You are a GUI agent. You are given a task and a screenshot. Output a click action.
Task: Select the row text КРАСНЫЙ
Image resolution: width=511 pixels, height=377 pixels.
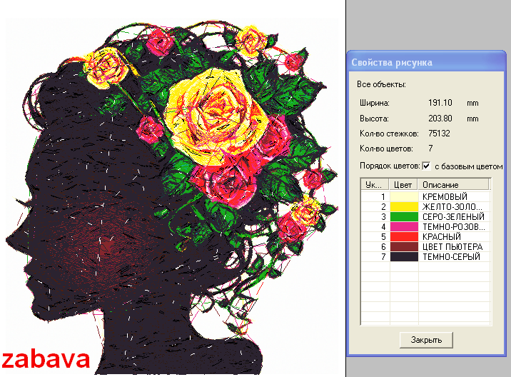click(442, 237)
